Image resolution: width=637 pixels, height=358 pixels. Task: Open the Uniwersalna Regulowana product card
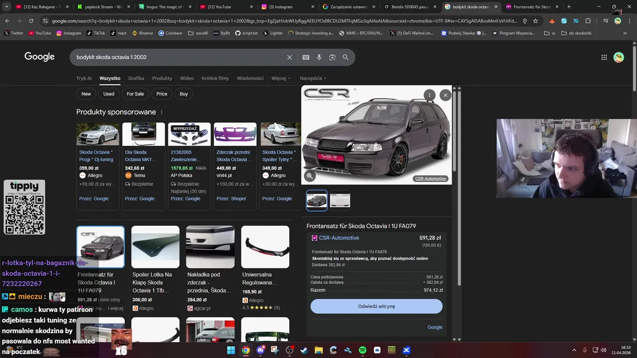click(x=265, y=268)
